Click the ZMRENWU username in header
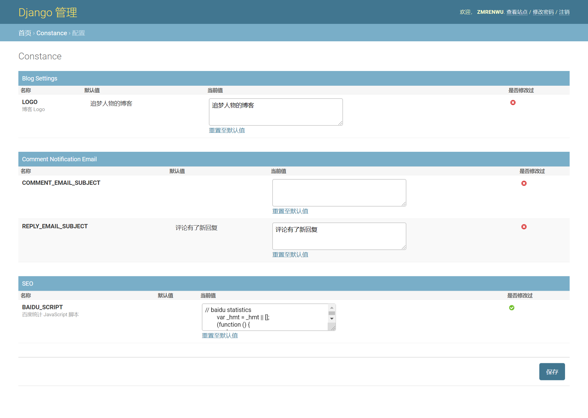 coord(490,12)
